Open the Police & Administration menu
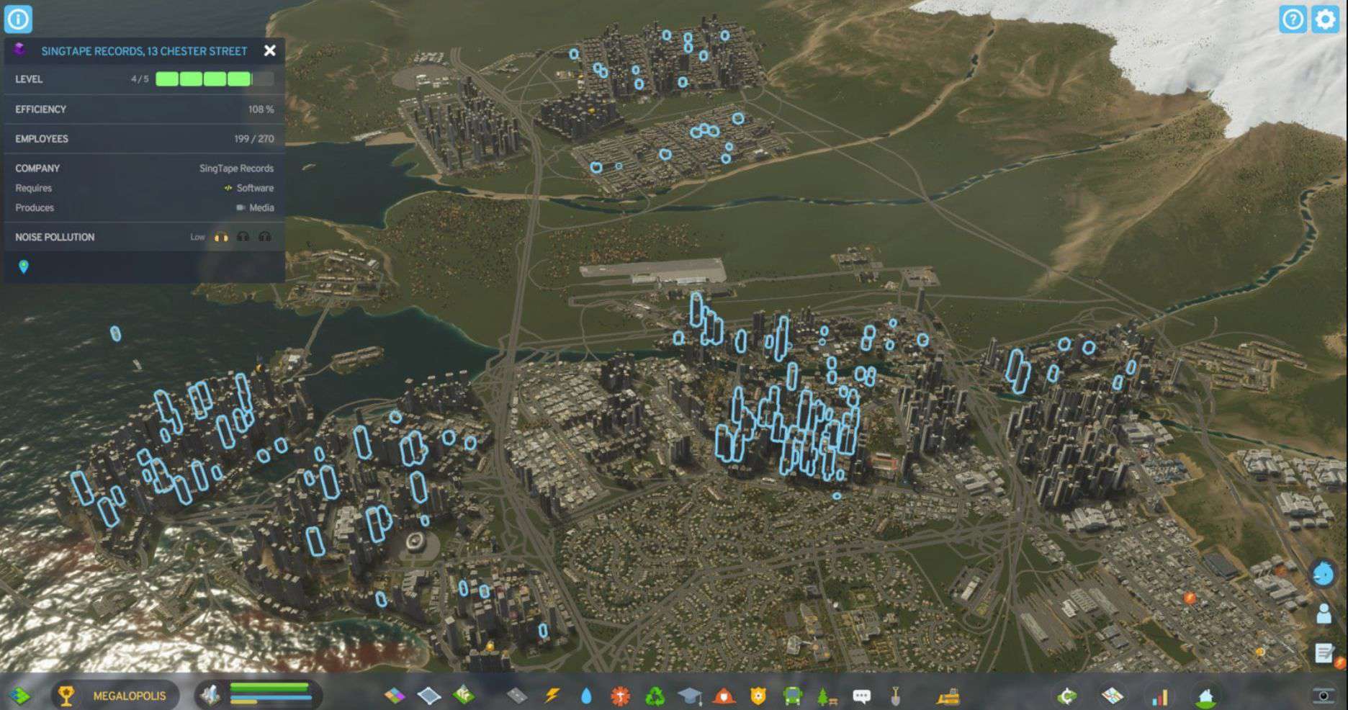Screen dimensions: 1348x710 [758, 696]
